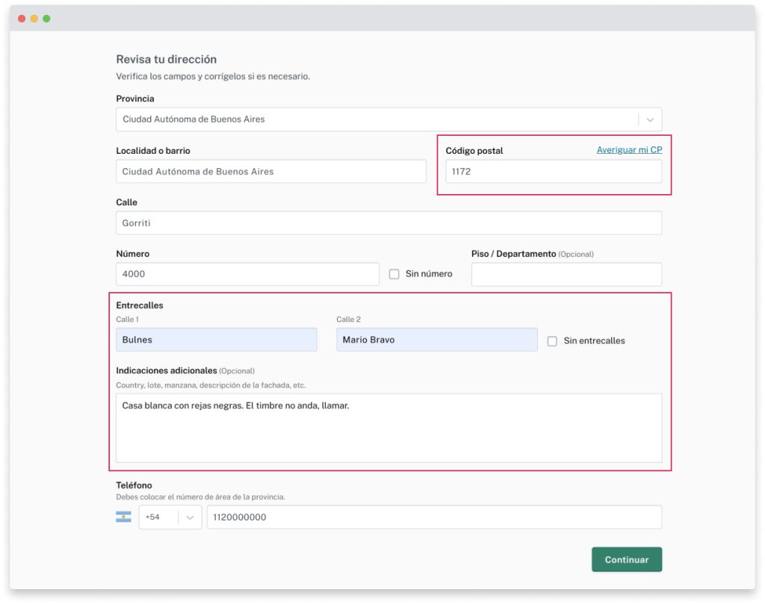Select the Código postal field showing 1172
The height and width of the screenshot is (604, 765).
[554, 171]
